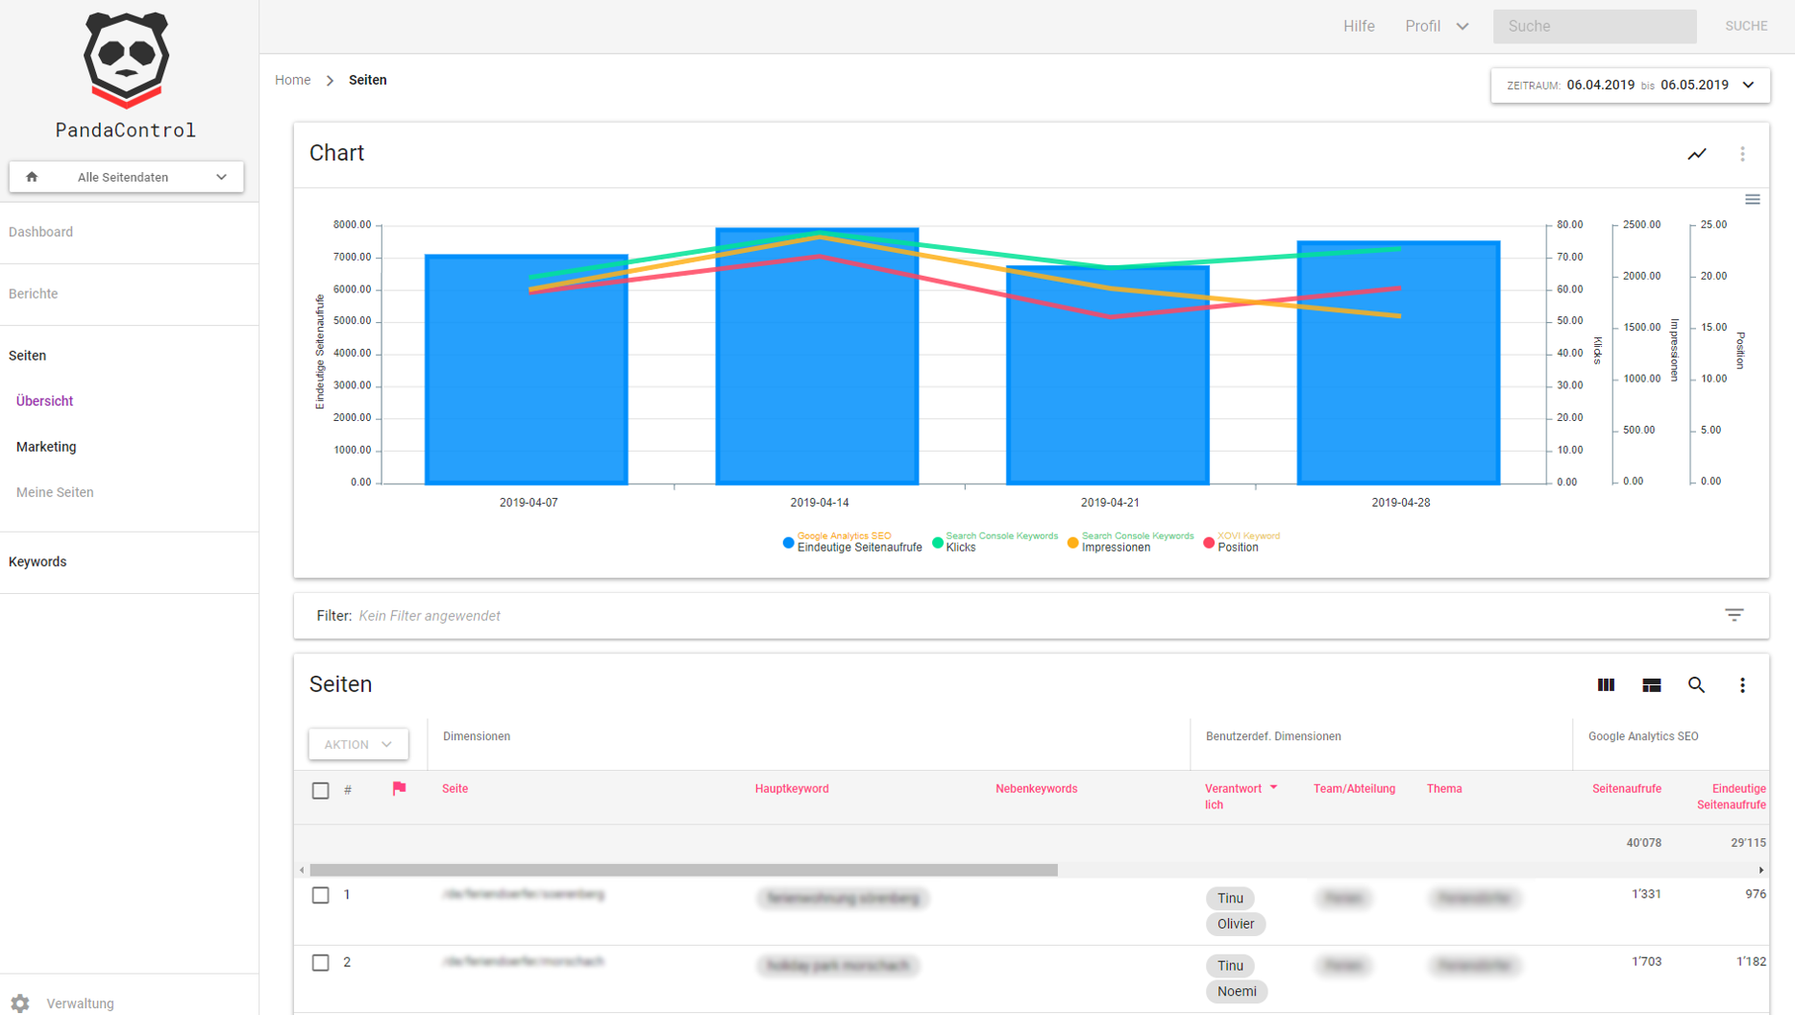
Task: Click the Kein Filter angewendet field
Action: click(x=430, y=615)
